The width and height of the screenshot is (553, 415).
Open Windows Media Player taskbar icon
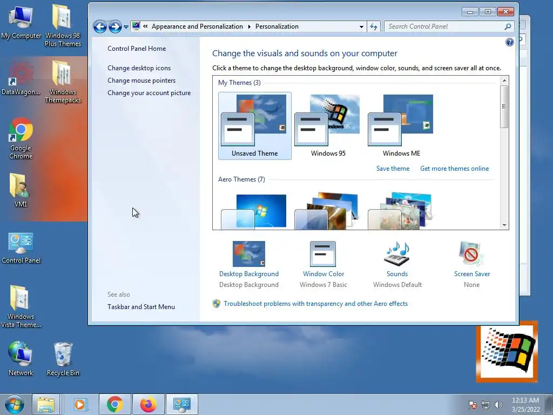80,404
